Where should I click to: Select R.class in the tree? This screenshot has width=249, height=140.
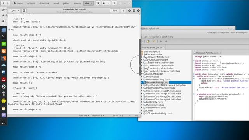click(149, 110)
